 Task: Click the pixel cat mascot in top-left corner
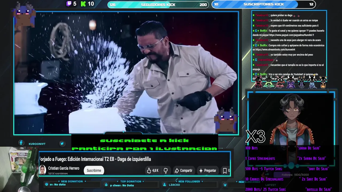pyautogui.click(x=24, y=14)
